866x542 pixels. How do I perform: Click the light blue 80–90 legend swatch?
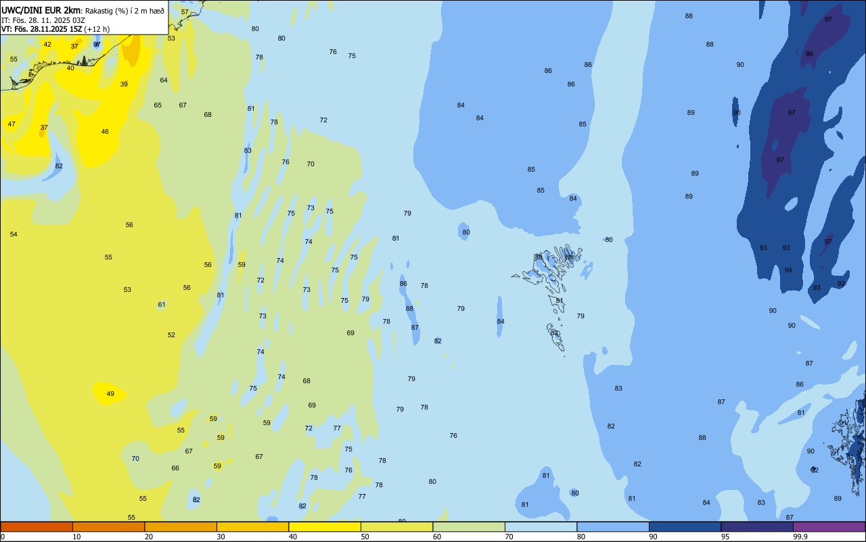click(x=613, y=526)
